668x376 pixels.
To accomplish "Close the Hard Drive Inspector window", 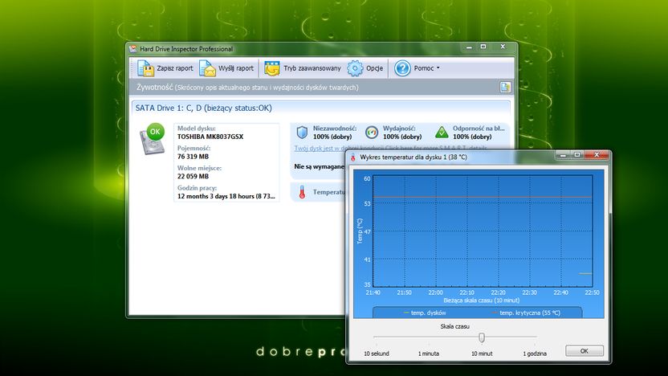I will [503, 47].
